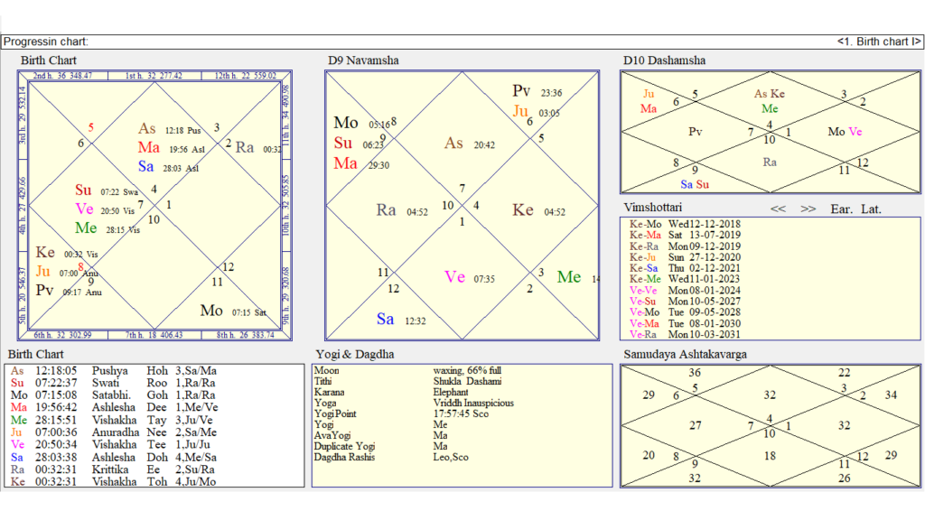Click the 1st h. header of Birth Chart

[154, 76]
